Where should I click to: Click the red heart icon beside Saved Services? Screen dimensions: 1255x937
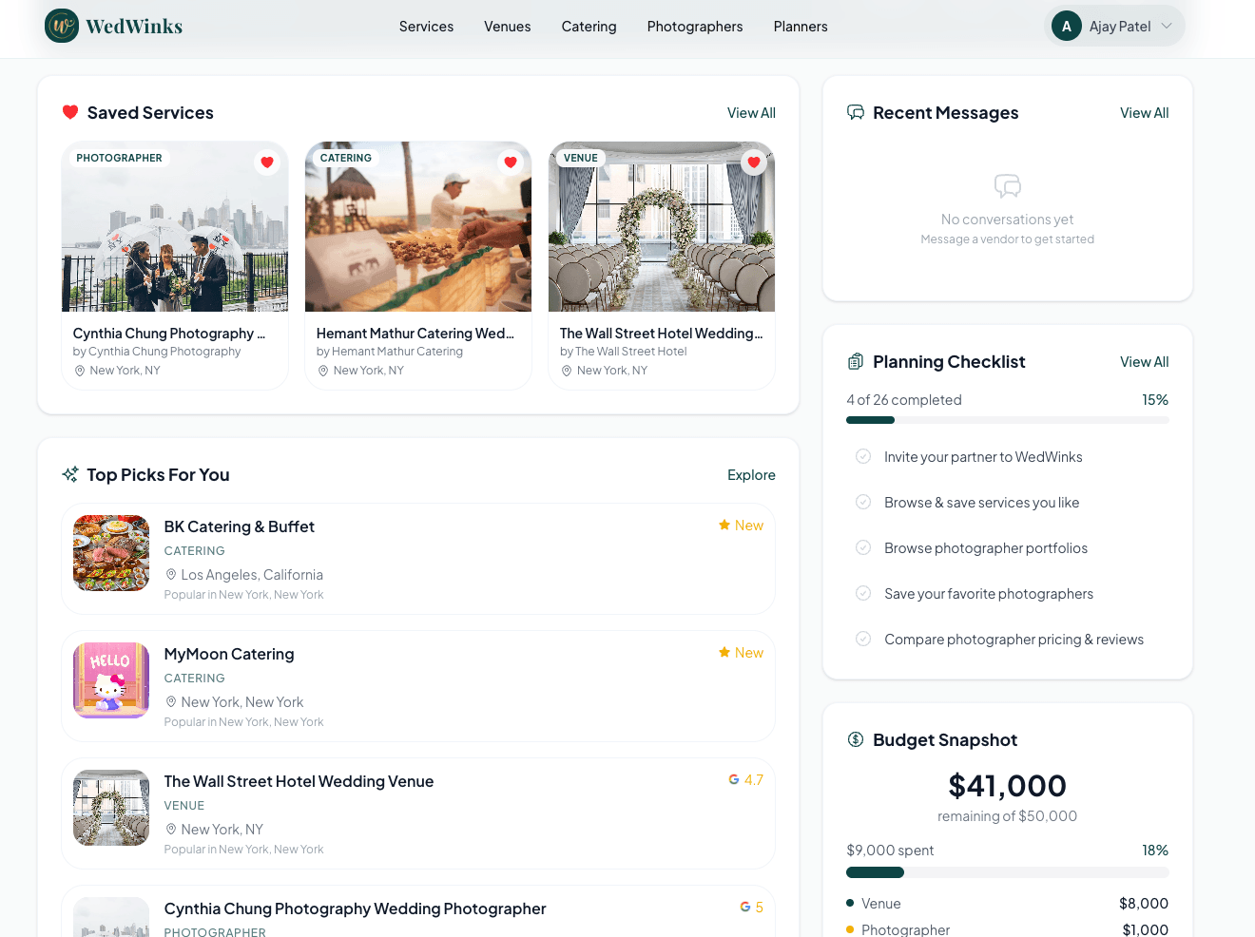[70, 112]
